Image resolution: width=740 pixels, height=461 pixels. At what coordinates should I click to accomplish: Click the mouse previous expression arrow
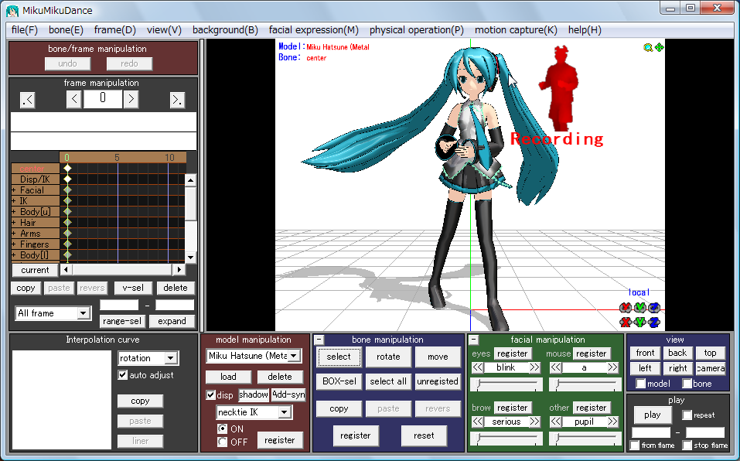(555, 367)
